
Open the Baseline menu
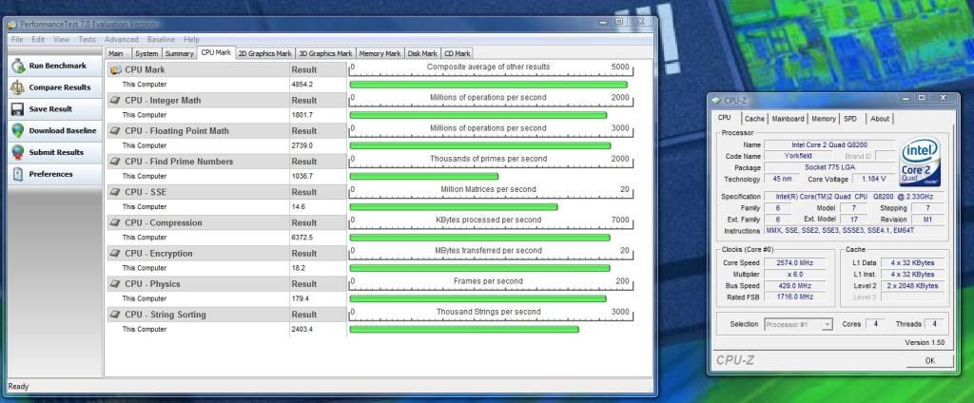(x=161, y=39)
